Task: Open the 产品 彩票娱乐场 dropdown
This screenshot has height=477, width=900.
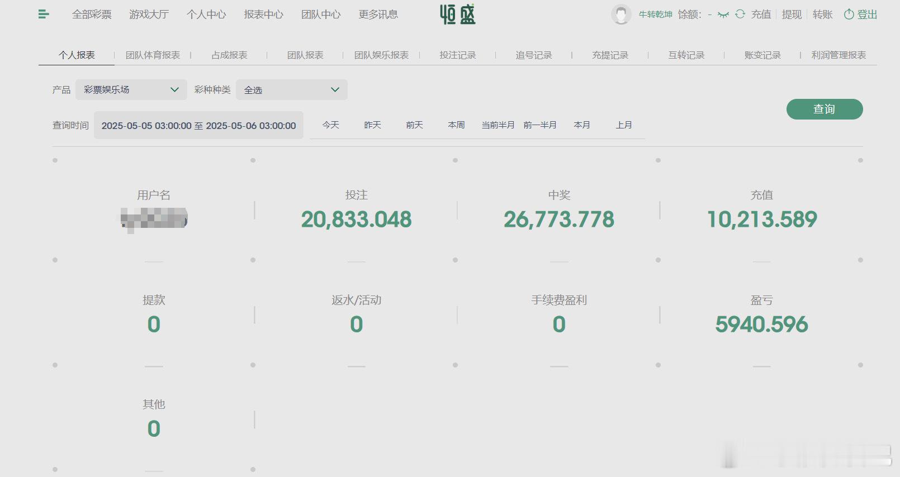Action: tap(131, 89)
